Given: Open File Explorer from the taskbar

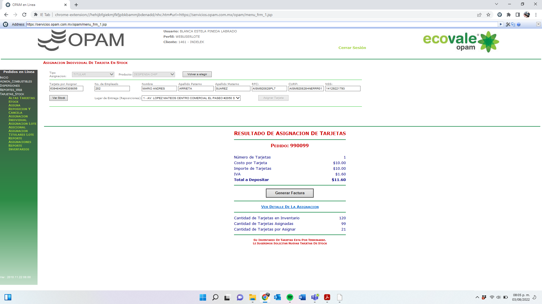Looking at the screenshot, I should click(252, 297).
